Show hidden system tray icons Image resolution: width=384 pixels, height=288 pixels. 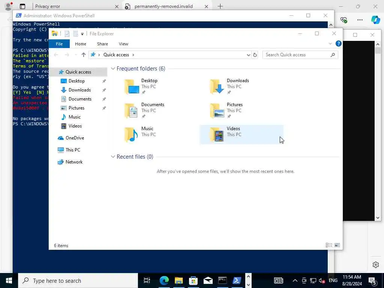click(295, 280)
